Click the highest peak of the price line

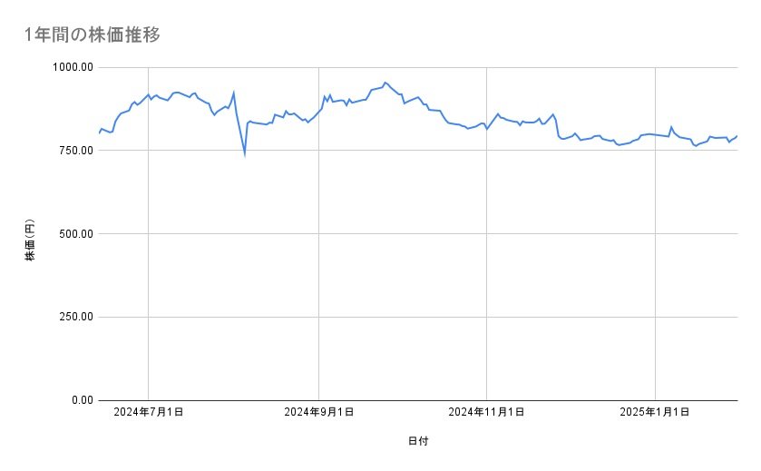pyautogui.click(x=385, y=83)
